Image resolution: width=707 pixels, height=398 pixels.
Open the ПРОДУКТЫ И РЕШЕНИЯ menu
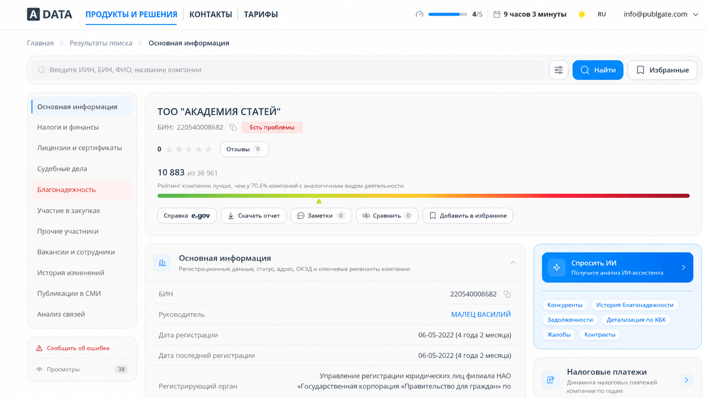coord(131,14)
